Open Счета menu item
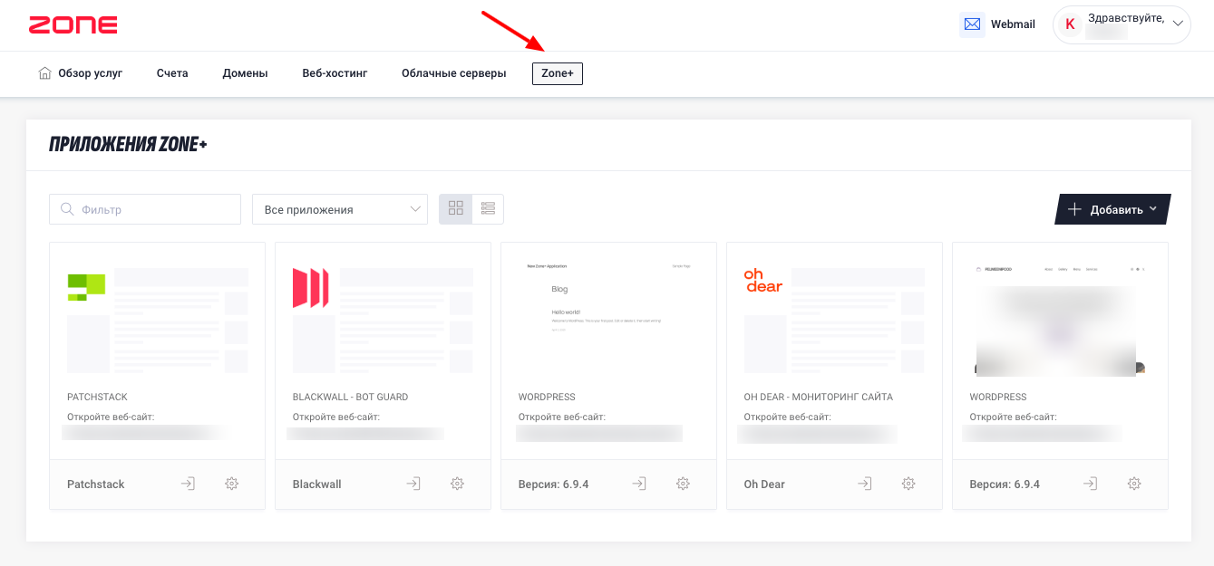This screenshot has width=1214, height=566. pyautogui.click(x=172, y=73)
